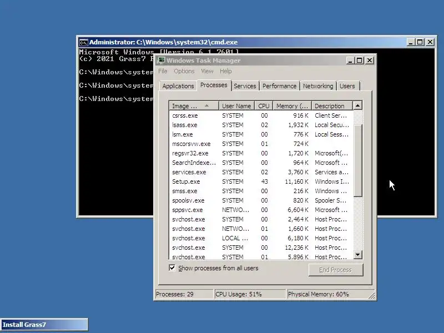Select the lsm.exe process
Image resolution: width=444 pixels, height=333 pixels.
[x=261, y=134]
